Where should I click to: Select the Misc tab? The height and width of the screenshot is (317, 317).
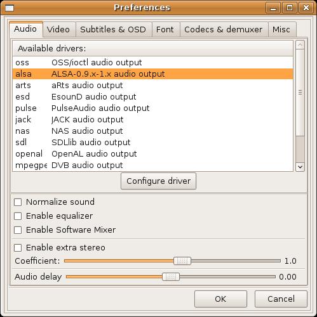(x=282, y=29)
